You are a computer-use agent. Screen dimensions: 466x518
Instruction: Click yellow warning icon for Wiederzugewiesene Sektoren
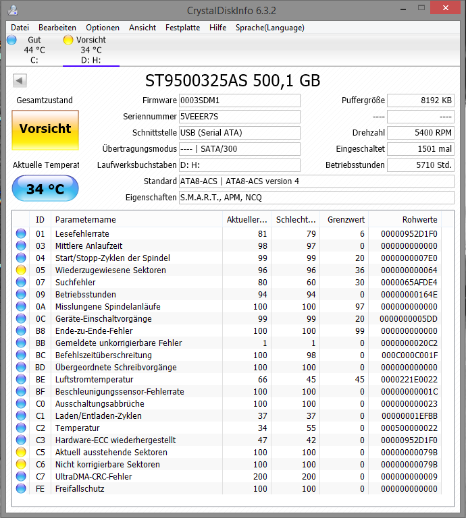point(21,270)
